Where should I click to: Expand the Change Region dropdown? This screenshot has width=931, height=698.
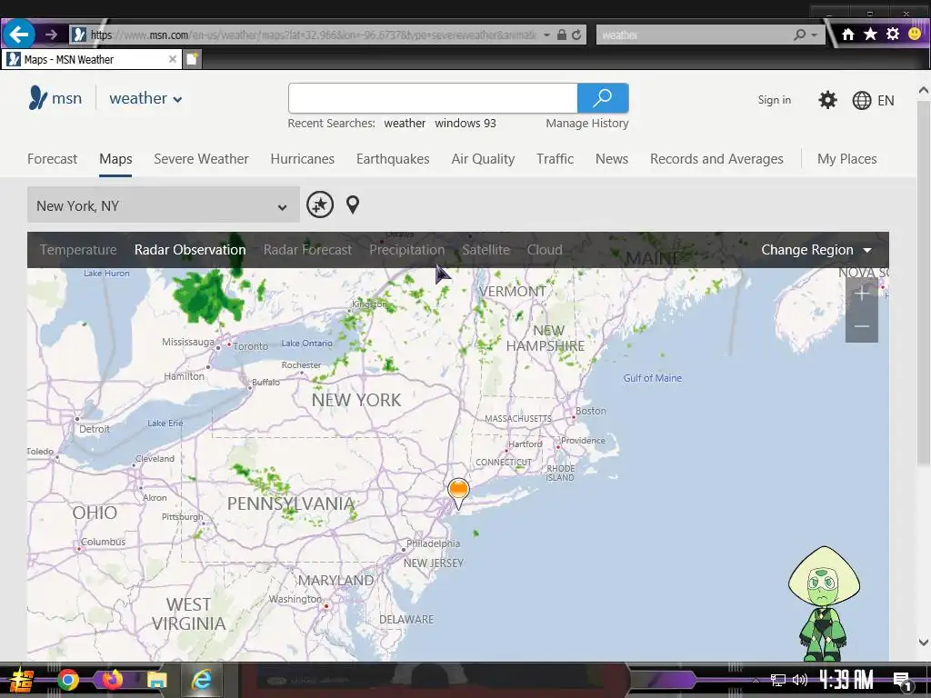coord(816,250)
